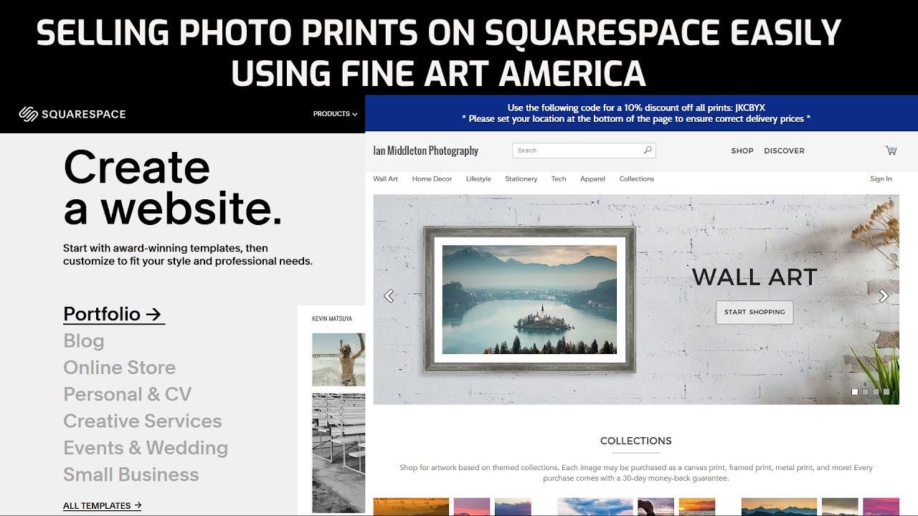Select the Blog template category
The height and width of the screenshot is (516, 918).
point(84,341)
